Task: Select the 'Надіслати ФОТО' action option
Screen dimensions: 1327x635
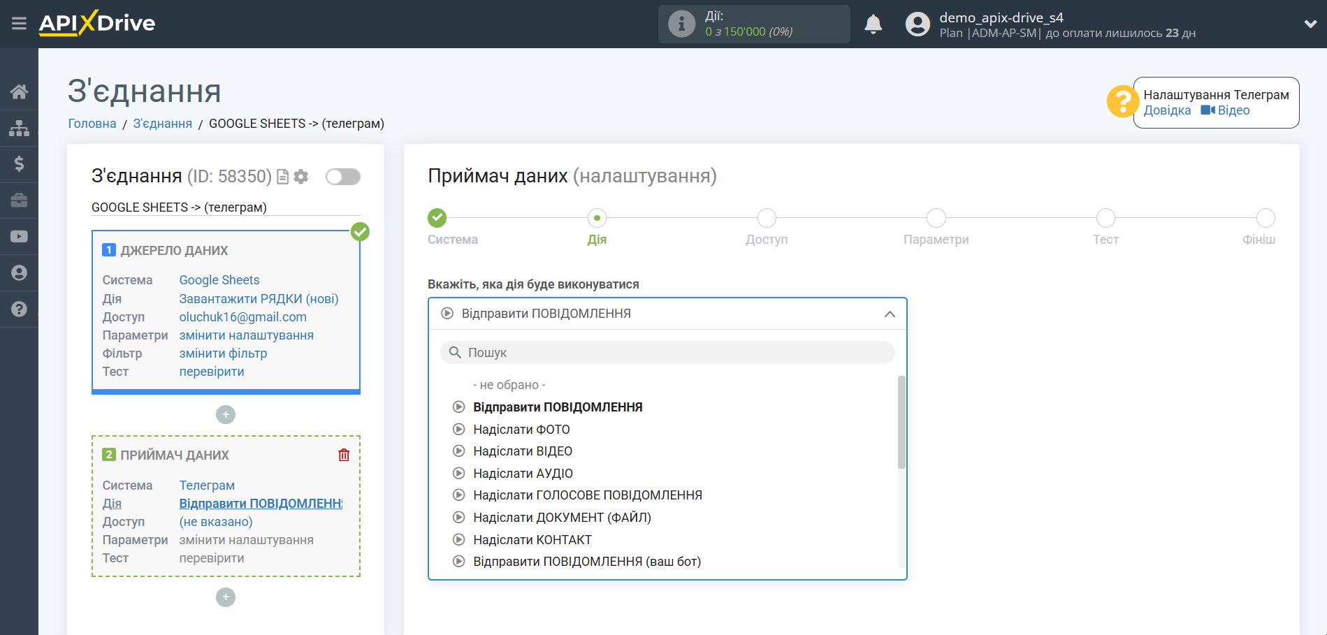Action: click(521, 430)
